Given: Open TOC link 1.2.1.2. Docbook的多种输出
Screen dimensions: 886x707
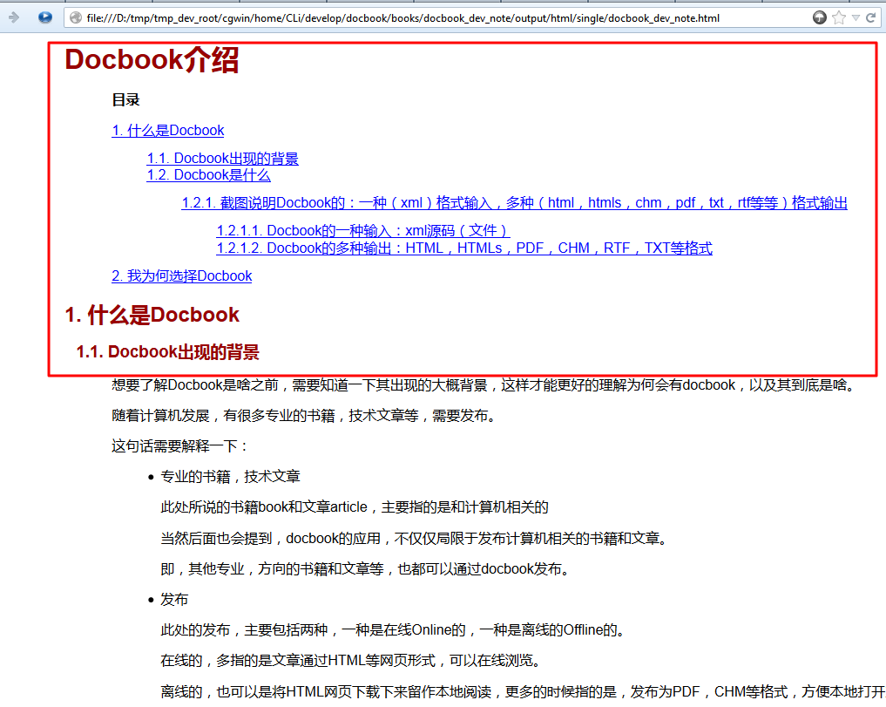Looking at the screenshot, I should point(464,248).
